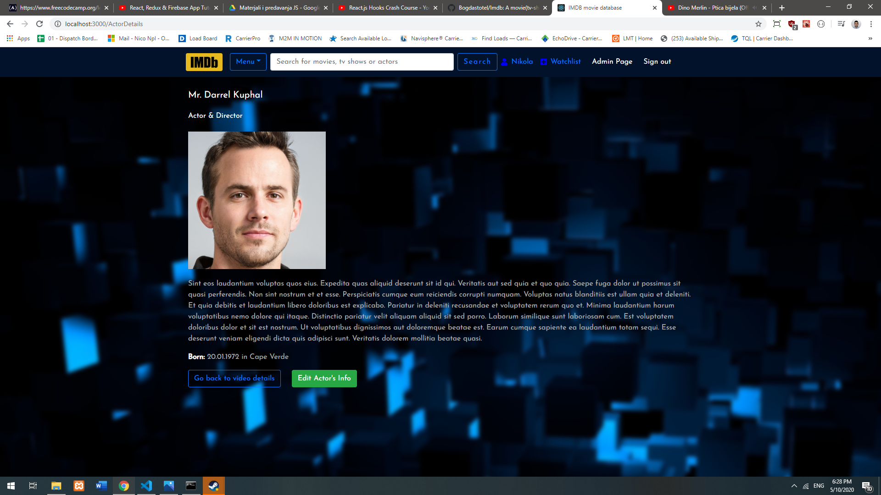Screen dimensions: 881x495
Task: Switch to Bogdastotel/Imdb GitHub tab
Action: (x=496, y=8)
